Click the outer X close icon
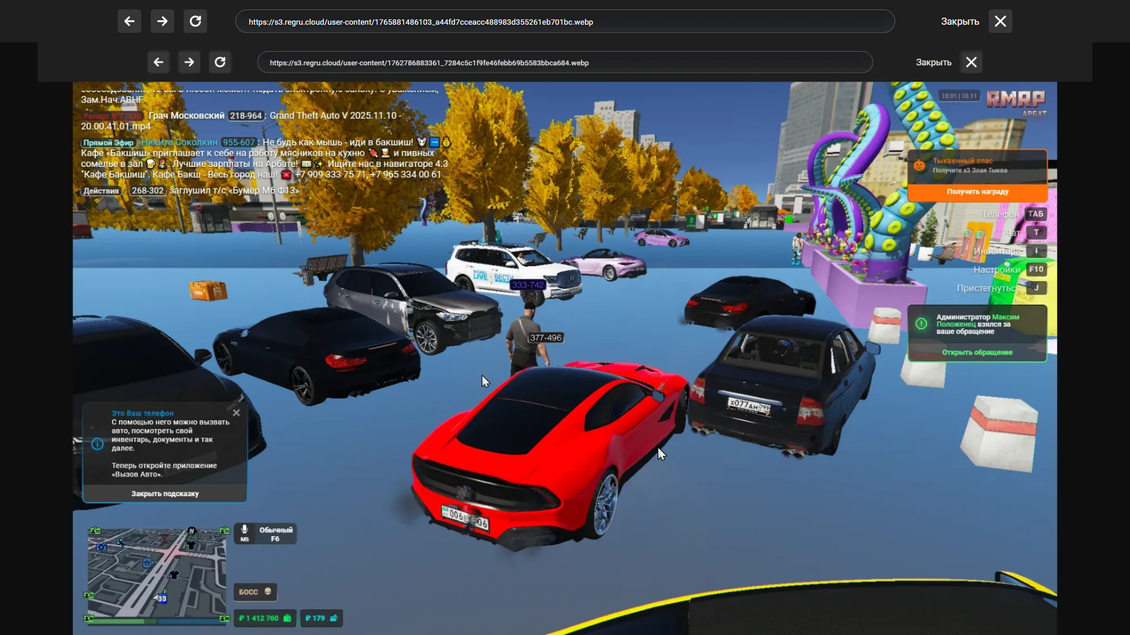Screen dimensions: 1130x635 pyautogui.click(x=1000, y=22)
